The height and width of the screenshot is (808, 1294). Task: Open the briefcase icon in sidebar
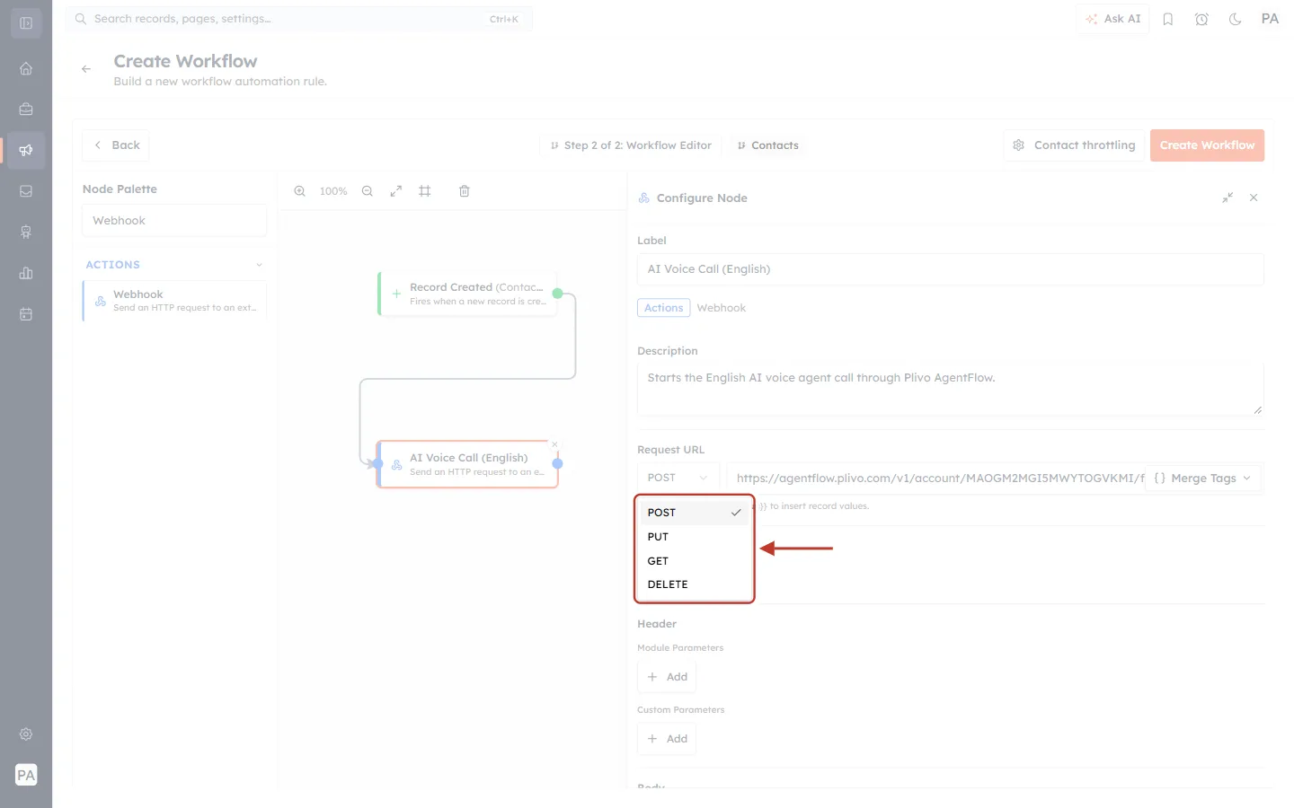tap(26, 110)
